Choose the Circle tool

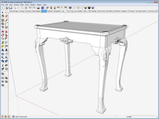(x=3, y=24)
